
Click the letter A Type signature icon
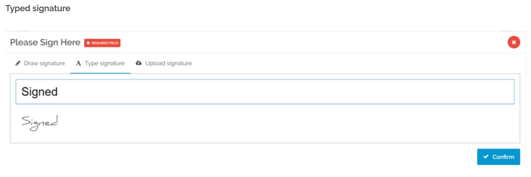(x=78, y=63)
